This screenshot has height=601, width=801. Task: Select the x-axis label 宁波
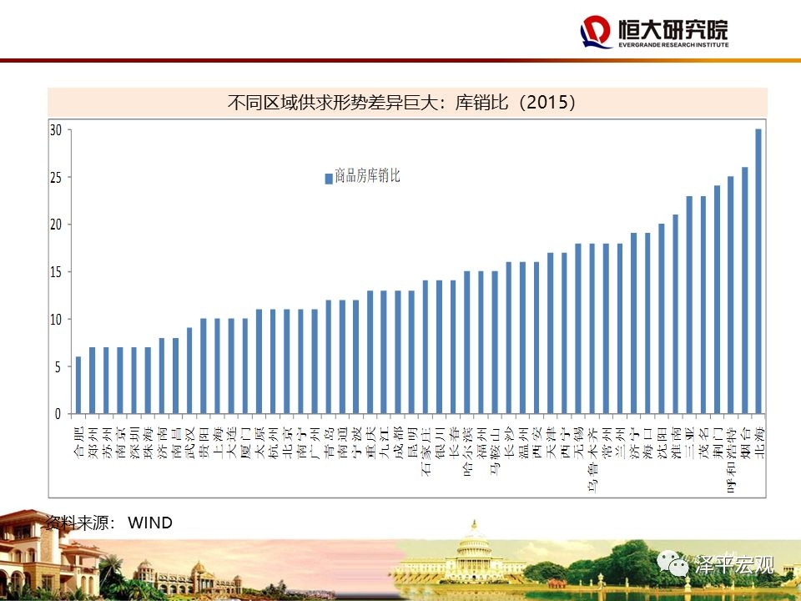pos(356,444)
